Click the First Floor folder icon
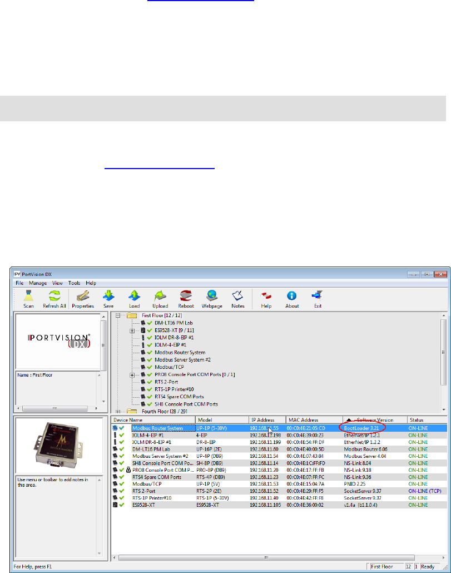 coord(132,315)
